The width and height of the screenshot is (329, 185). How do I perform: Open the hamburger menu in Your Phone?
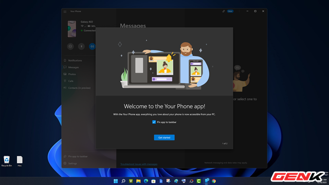65,11
